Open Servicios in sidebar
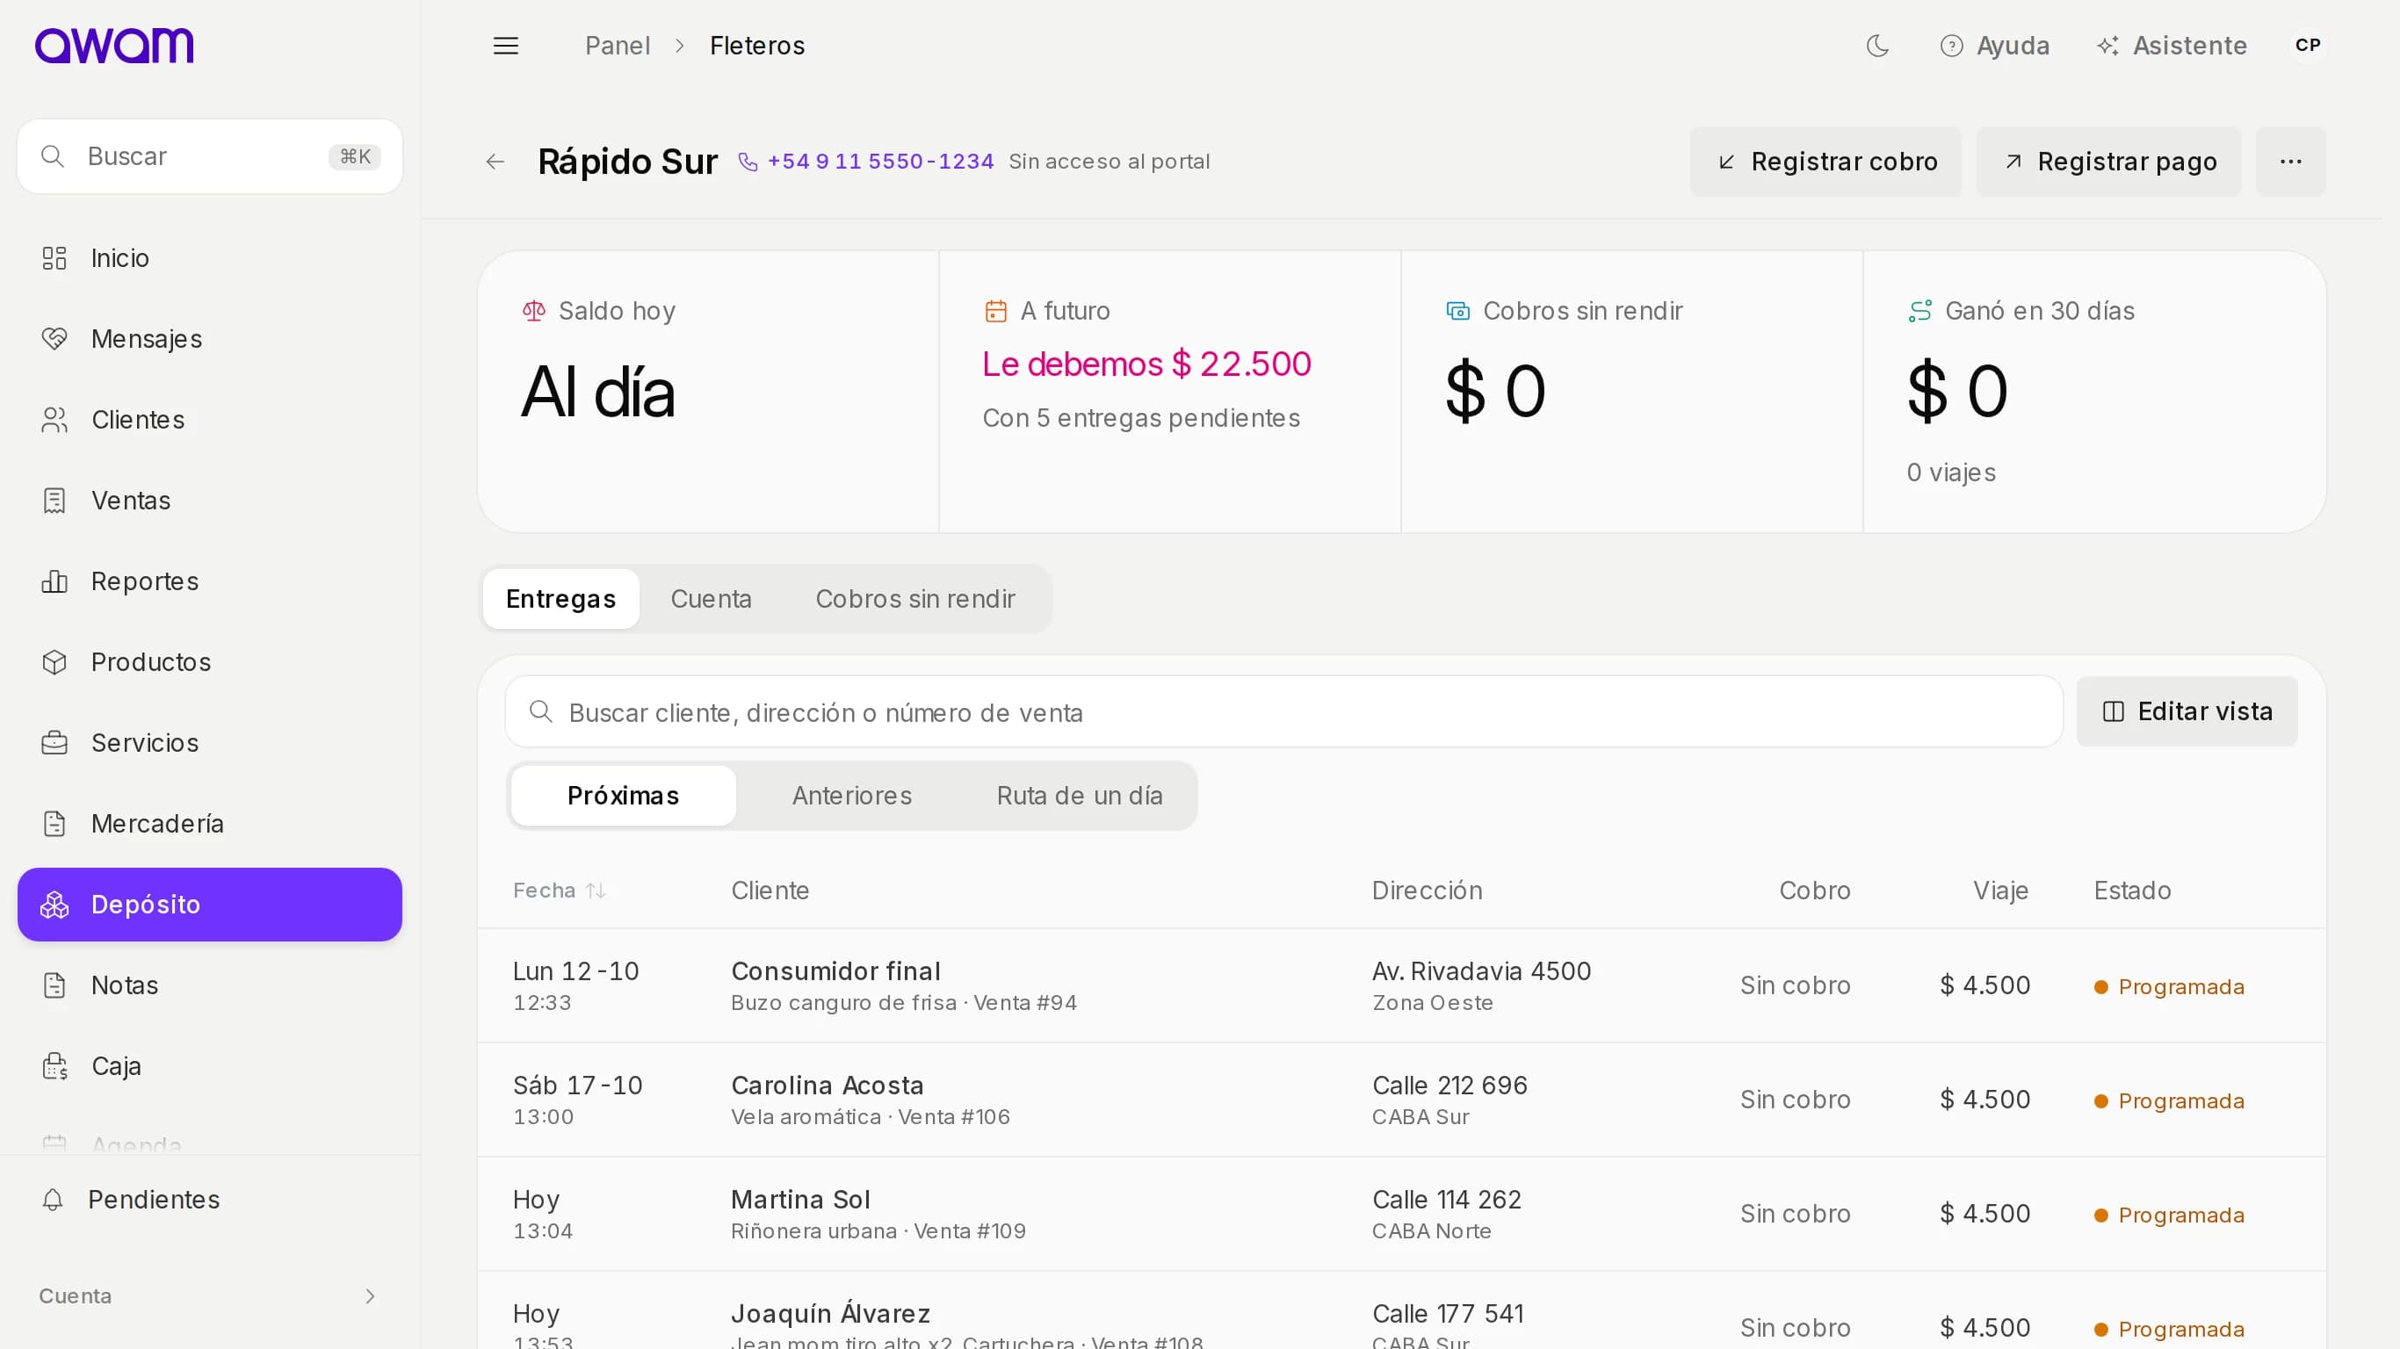 coord(210,743)
